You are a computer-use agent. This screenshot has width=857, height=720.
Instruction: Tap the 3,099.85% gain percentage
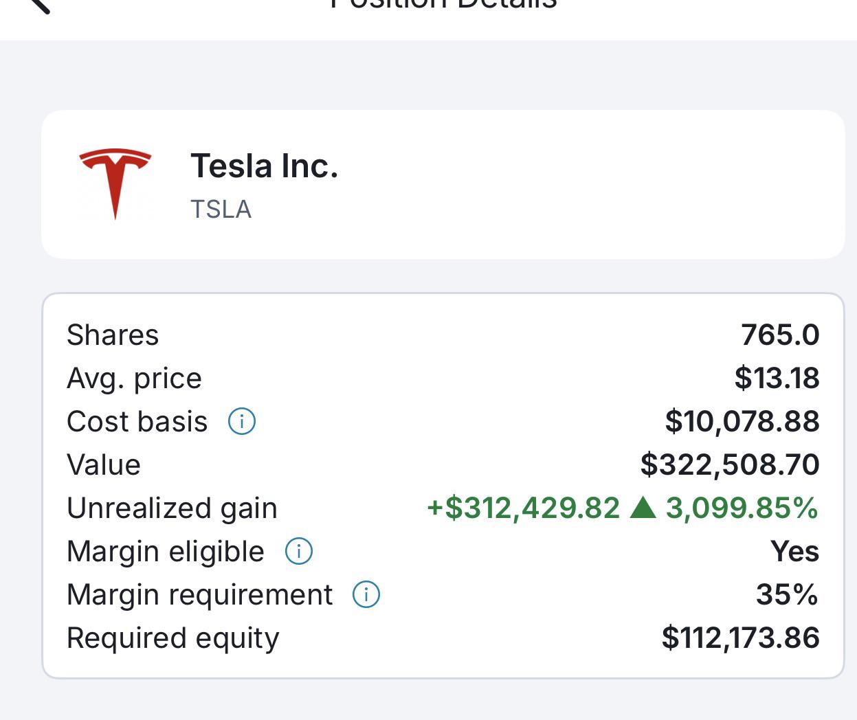click(x=742, y=508)
